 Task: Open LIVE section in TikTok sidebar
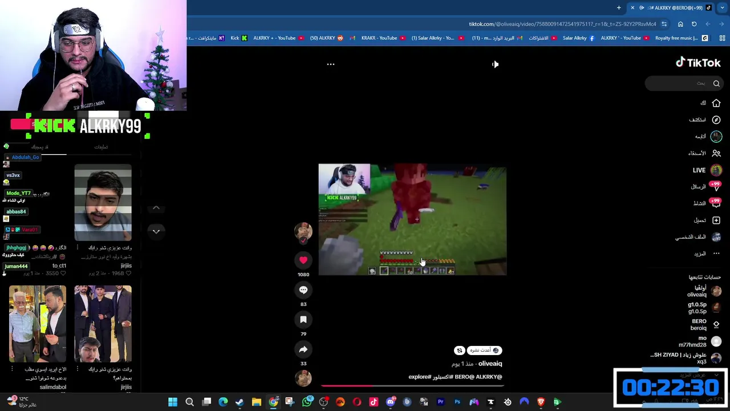[x=707, y=170]
